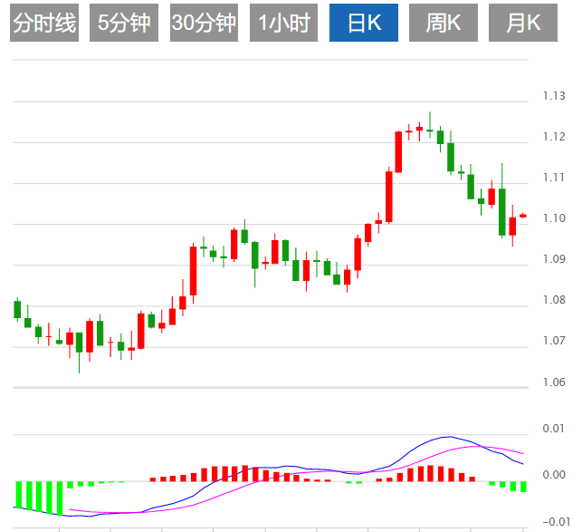582x532 pixels.
Task: Switch to the 月K monthly tab
Action: point(523,23)
